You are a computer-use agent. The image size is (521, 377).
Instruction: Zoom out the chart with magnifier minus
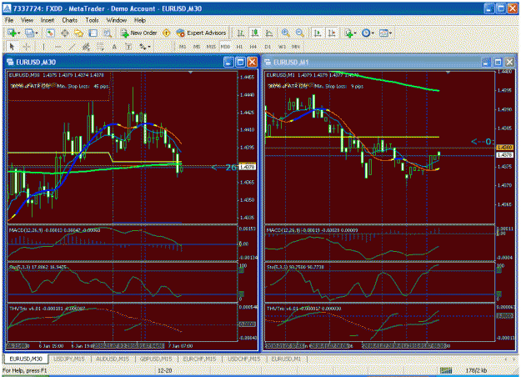tap(299, 33)
